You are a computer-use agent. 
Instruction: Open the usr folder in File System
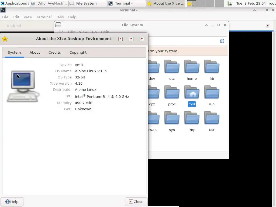pos(212,118)
